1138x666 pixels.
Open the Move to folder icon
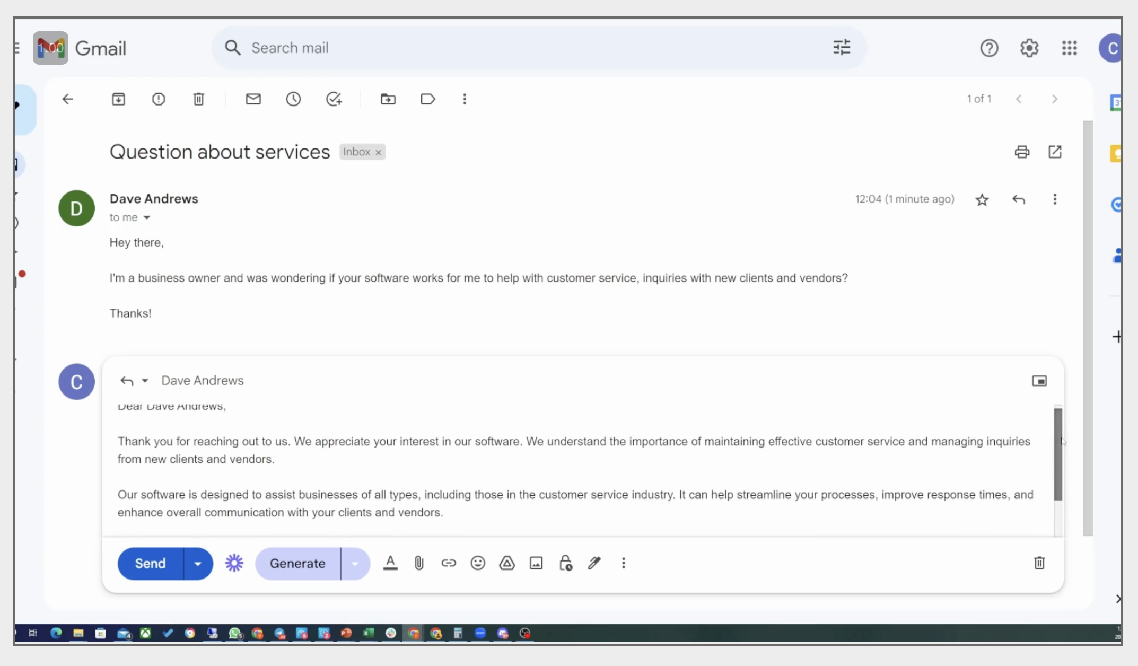tap(388, 99)
